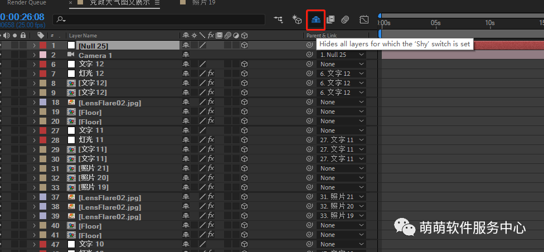This screenshot has height=252, width=544.
Task: Click the lock column header icon
Action: tap(23, 36)
